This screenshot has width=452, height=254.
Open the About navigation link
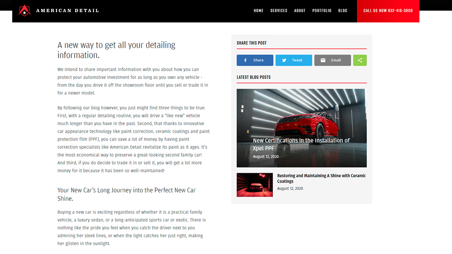coord(299,11)
